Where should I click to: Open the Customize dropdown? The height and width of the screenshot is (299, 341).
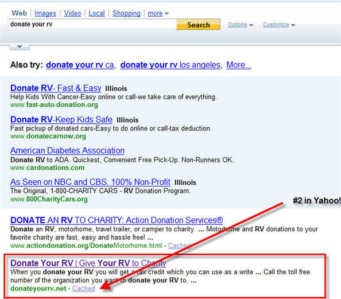coord(279,25)
